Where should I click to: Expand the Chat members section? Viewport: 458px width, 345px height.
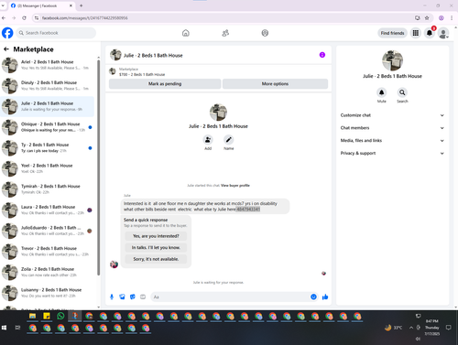tap(392, 128)
